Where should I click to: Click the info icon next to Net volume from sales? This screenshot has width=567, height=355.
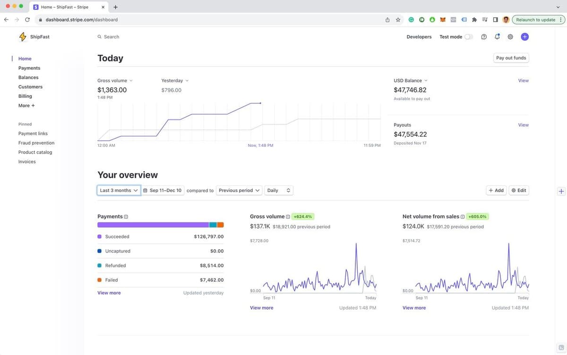click(463, 217)
